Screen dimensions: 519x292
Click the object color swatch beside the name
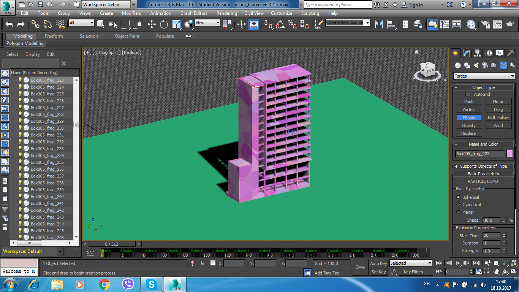510,154
